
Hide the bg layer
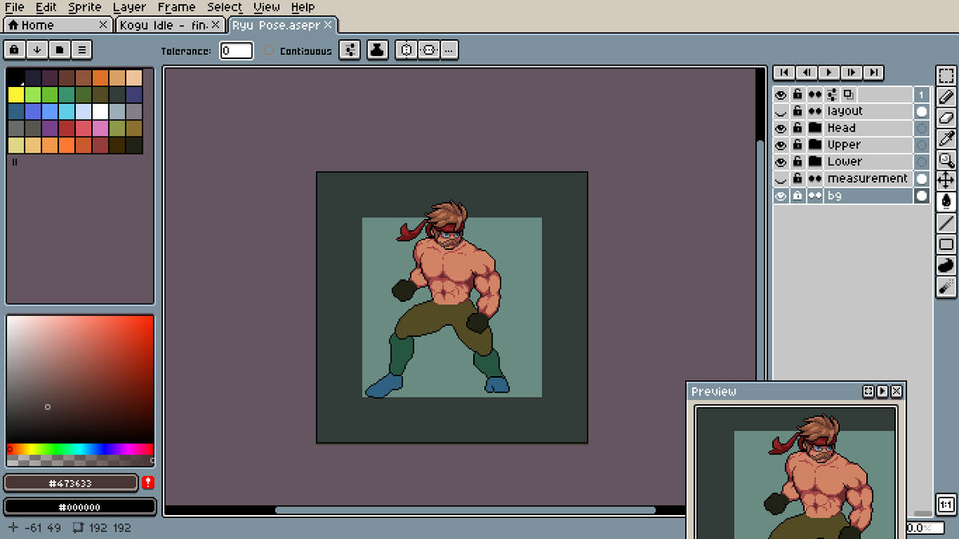point(781,196)
